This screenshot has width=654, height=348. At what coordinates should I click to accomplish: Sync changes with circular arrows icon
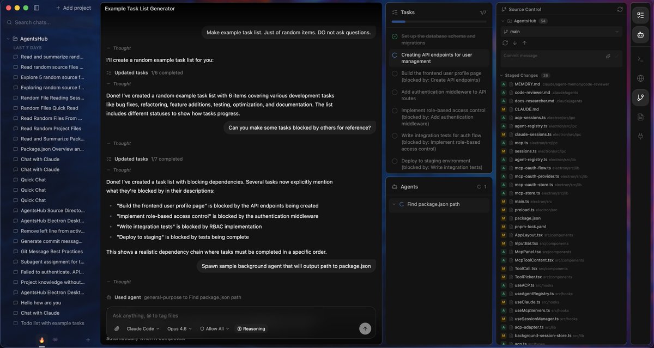tap(505, 42)
